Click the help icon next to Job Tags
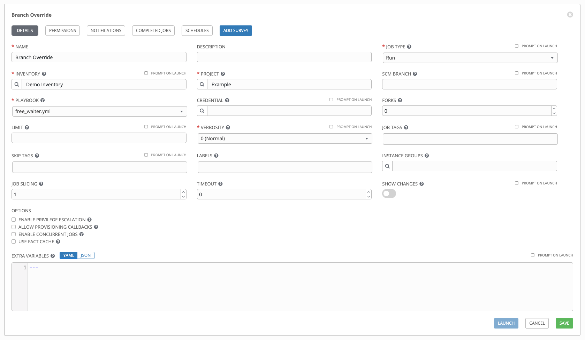The width and height of the screenshot is (585, 340). pyautogui.click(x=406, y=127)
